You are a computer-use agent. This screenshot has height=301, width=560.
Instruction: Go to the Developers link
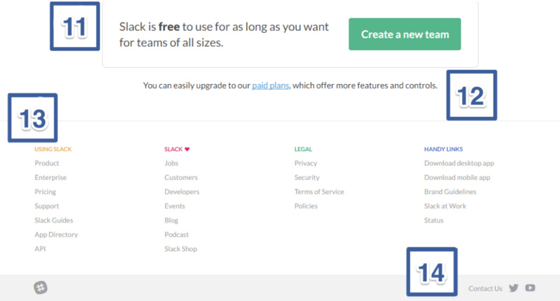(x=182, y=192)
